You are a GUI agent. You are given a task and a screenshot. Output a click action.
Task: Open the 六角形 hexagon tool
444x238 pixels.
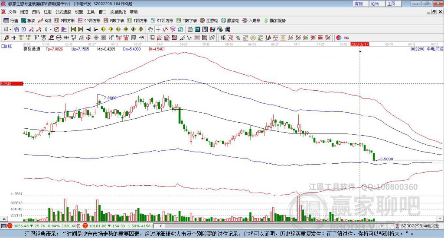coord(251,21)
